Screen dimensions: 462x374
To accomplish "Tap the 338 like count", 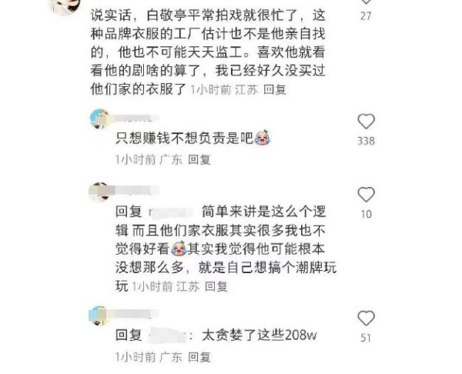I will 366,141.
